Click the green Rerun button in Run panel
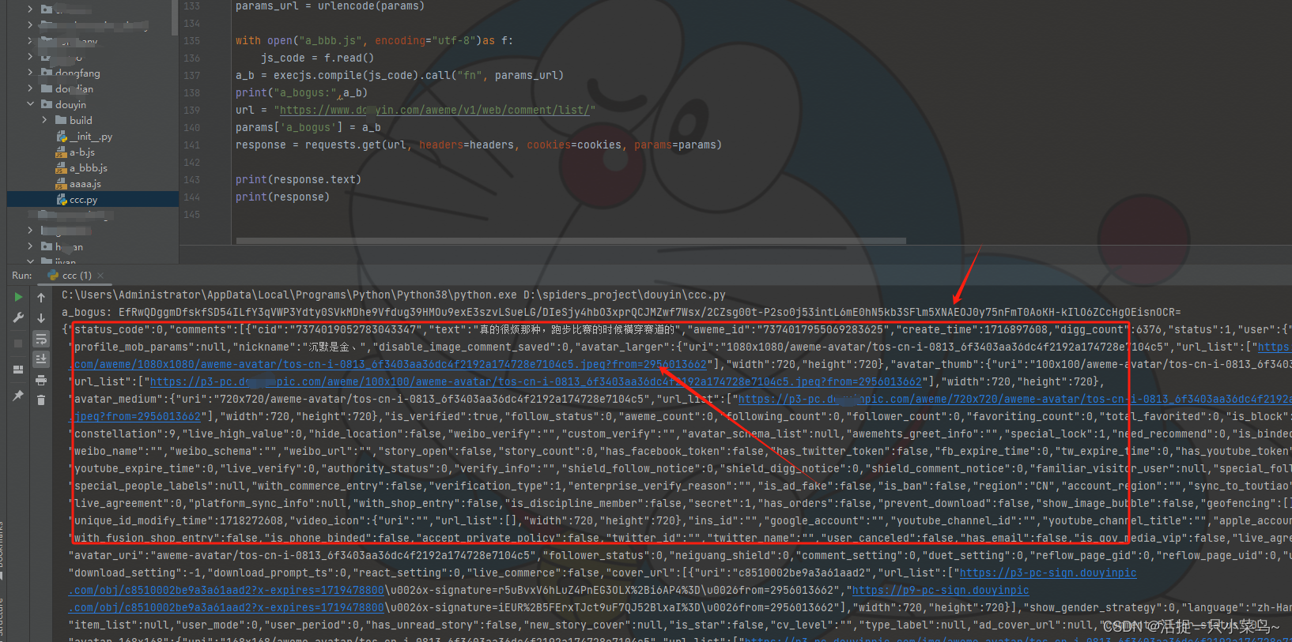1292x642 pixels. (18, 297)
